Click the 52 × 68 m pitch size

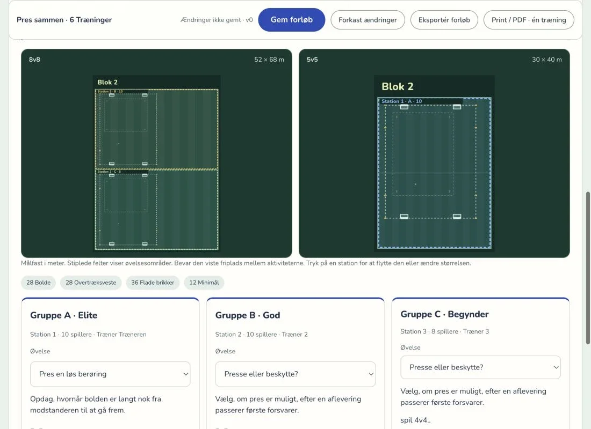coord(269,60)
